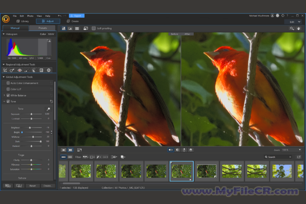Select the Spot Removal tool

(12, 70)
